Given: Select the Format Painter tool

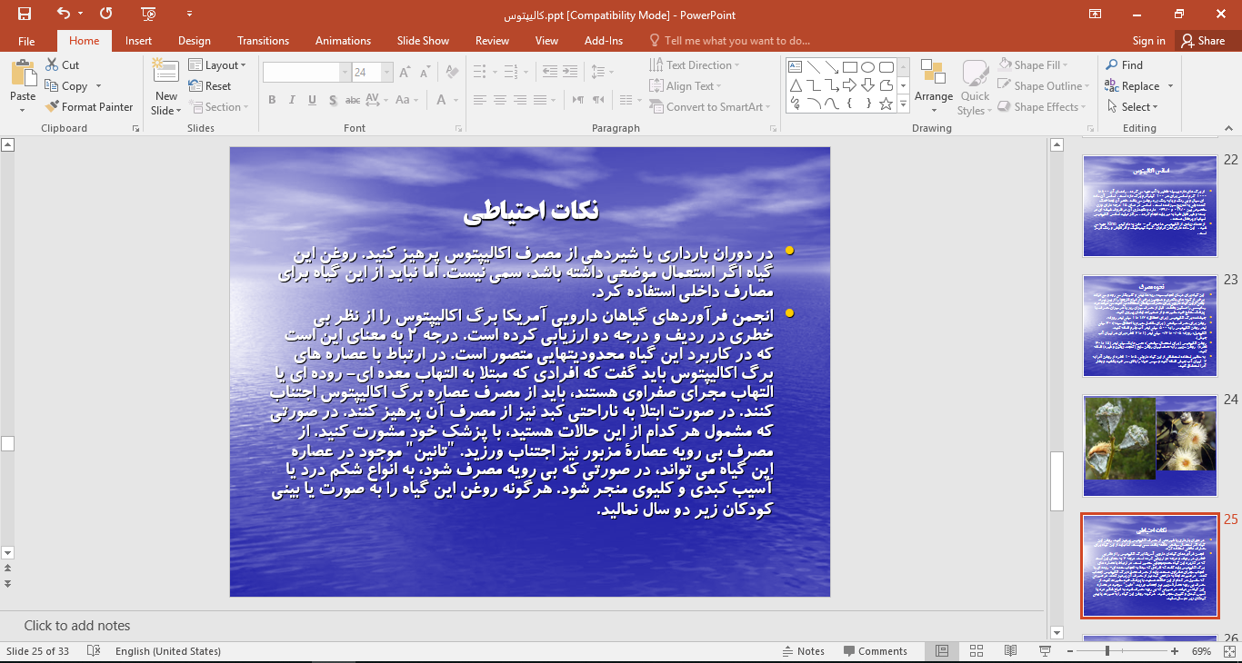Looking at the screenshot, I should (89, 107).
